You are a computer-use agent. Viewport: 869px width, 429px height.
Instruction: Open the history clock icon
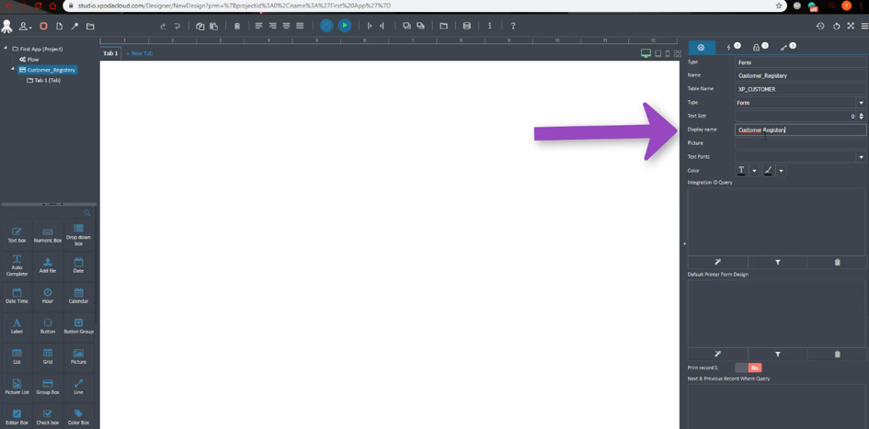pos(820,26)
